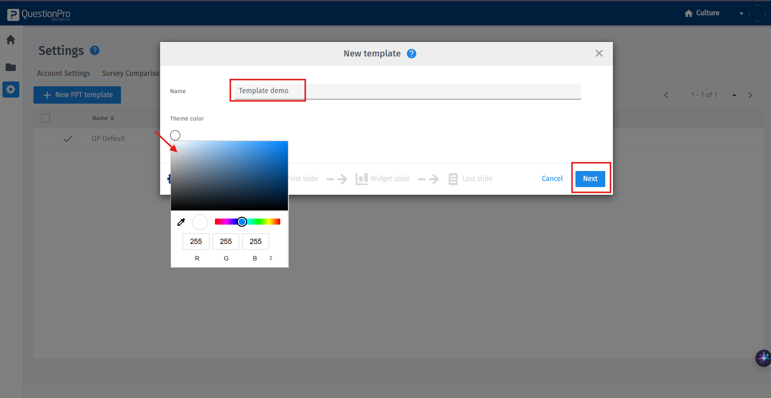This screenshot has width=771, height=398.
Task: Click the settings gear in the left sidebar
Action: point(11,89)
